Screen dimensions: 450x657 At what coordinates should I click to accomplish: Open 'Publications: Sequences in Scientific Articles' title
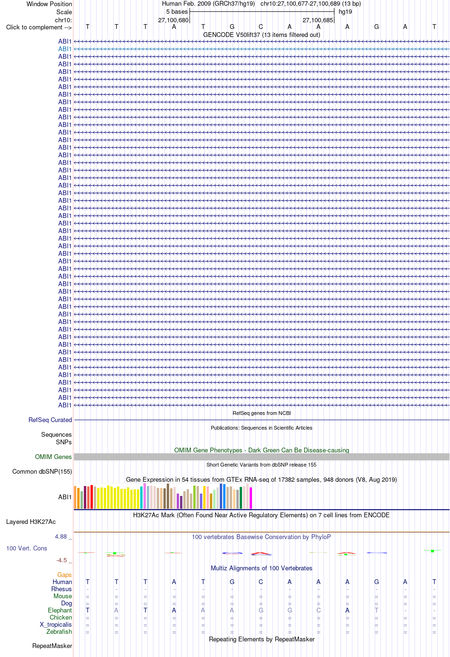pyautogui.click(x=261, y=428)
